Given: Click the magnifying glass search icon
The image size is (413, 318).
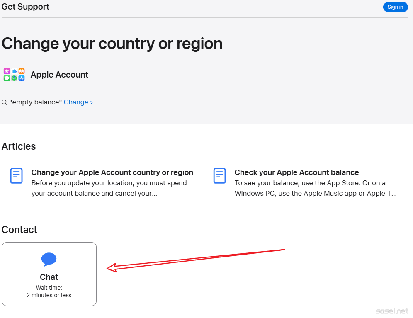Looking at the screenshot, I should click(5, 102).
